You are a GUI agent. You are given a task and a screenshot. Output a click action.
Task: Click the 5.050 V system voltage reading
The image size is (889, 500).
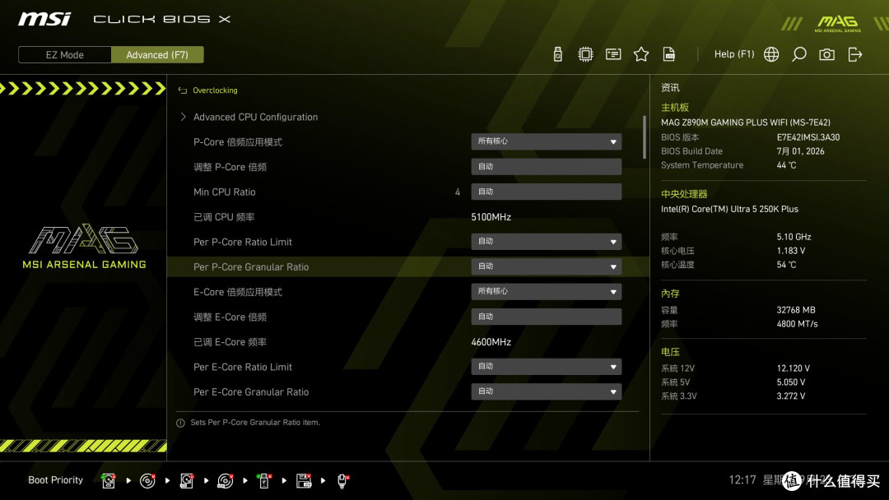[791, 382]
